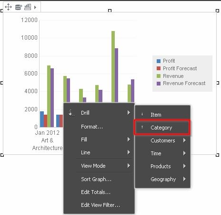This screenshot has height=215, width=221.
Task: Click the top-right resize handle of the graph
Action: click(x=217, y=11)
